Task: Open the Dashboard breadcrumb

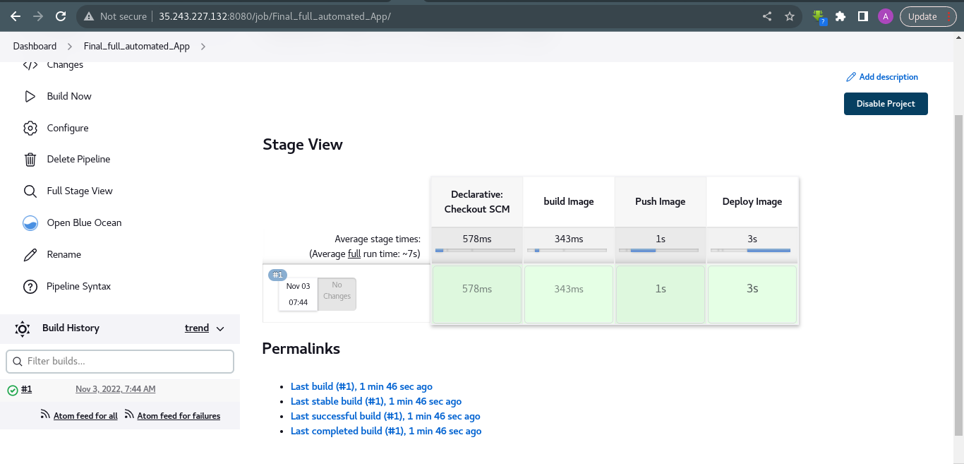Action: click(35, 46)
